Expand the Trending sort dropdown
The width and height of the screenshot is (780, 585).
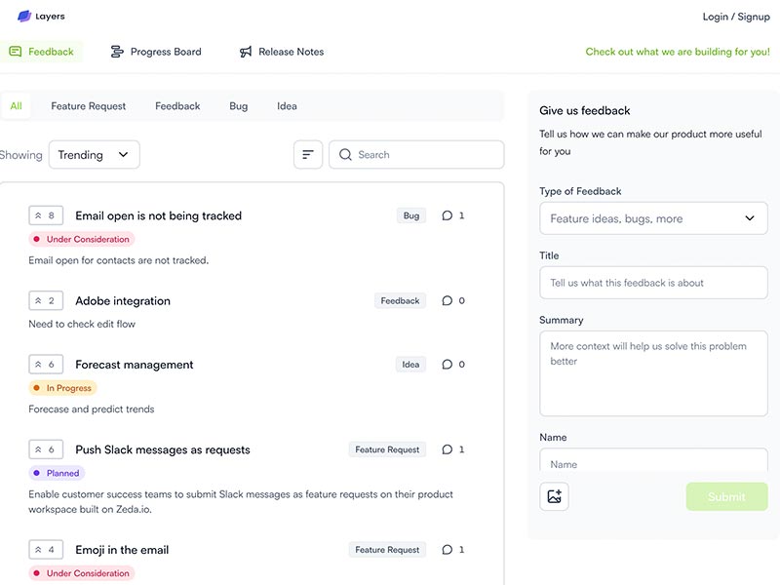click(x=94, y=155)
